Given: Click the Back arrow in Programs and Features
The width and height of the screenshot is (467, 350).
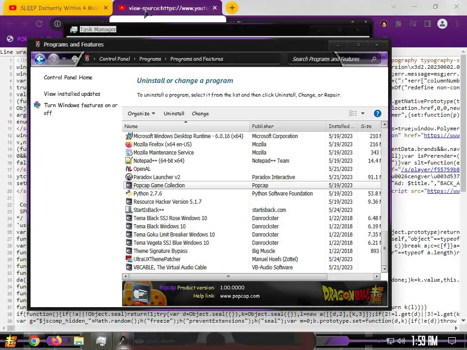Looking at the screenshot, I should pos(40,59).
